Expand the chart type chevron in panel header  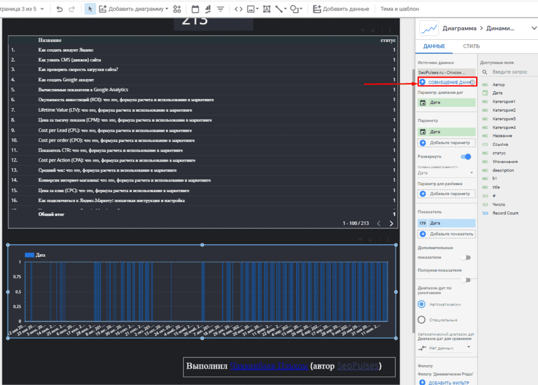coord(534,28)
